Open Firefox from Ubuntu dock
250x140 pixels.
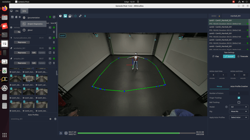(x=4, y=9)
